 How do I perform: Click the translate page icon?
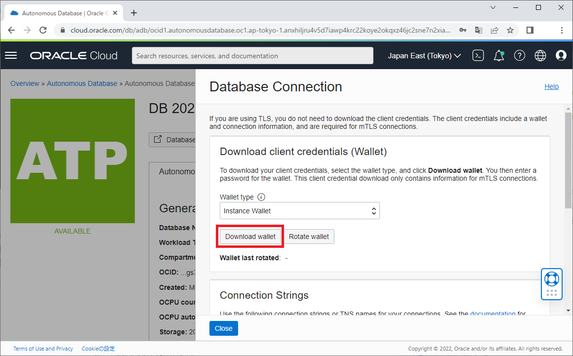tap(478, 30)
